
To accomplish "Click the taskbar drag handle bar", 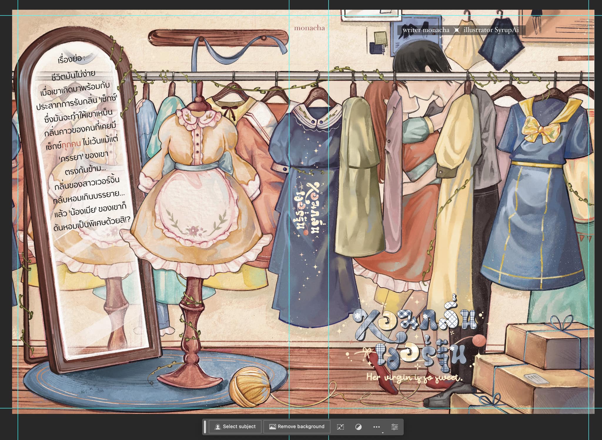I will (x=205, y=427).
